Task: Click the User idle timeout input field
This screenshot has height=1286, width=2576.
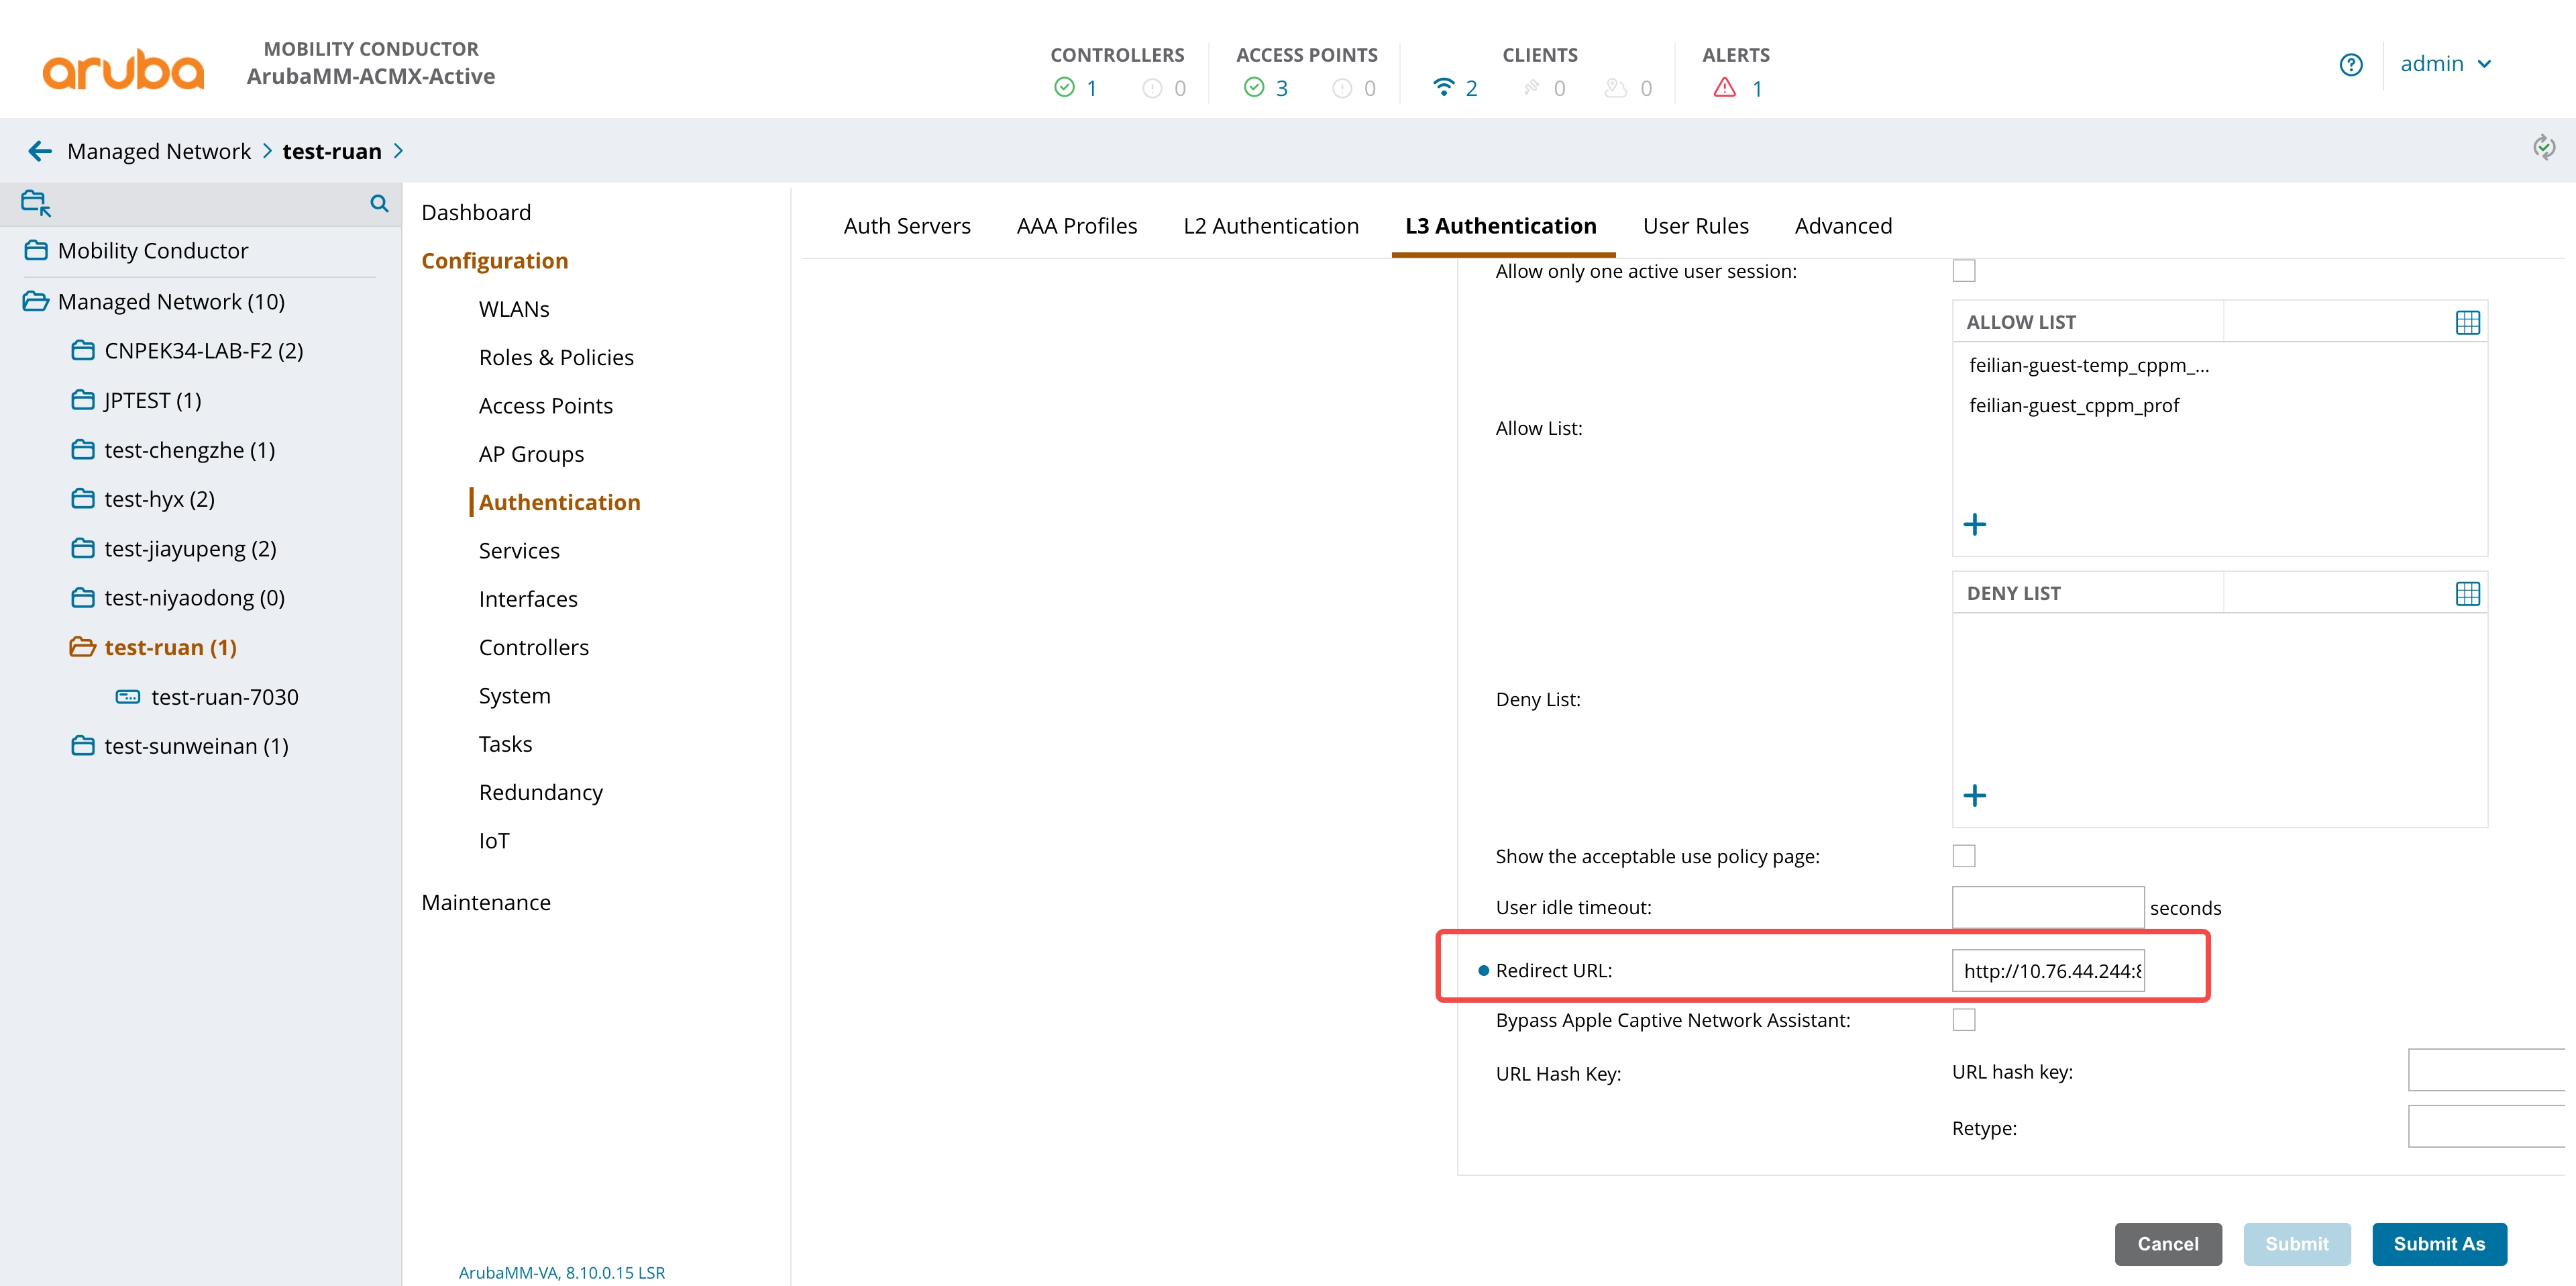Action: click(2048, 907)
